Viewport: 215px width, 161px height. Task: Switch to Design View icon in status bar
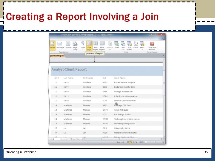[x=136, y=142]
